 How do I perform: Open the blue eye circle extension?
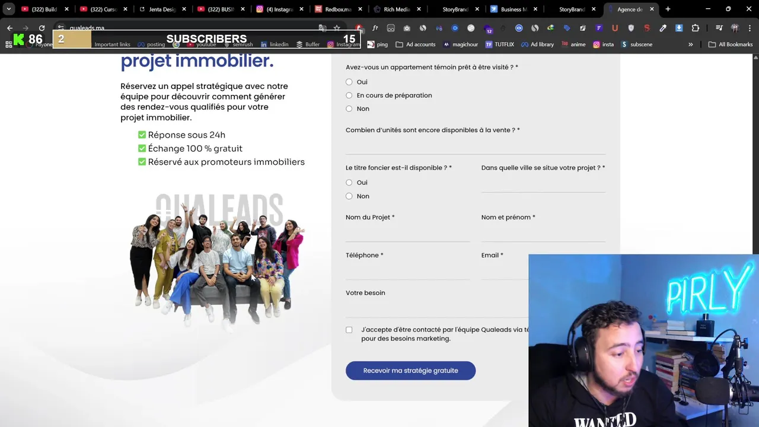coord(519,28)
